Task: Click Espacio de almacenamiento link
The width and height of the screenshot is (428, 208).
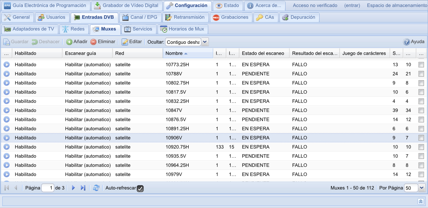Action: (397, 5)
